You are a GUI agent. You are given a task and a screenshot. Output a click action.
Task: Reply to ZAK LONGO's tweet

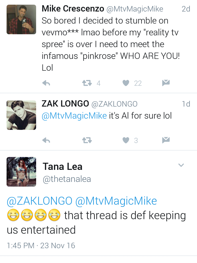[x=46, y=140]
